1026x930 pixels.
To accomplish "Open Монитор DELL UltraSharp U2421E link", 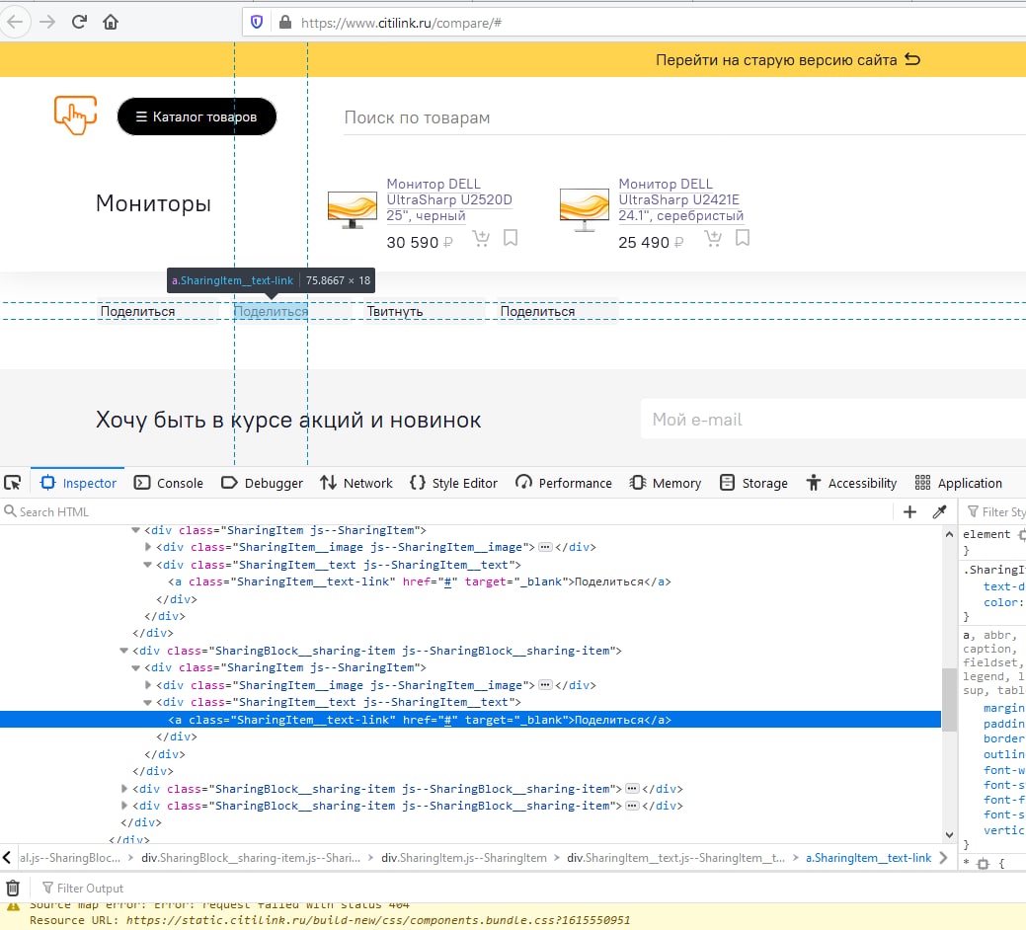I will [x=680, y=199].
